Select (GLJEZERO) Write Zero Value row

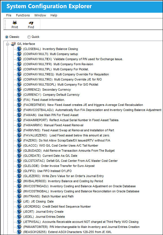pos(63,176)
